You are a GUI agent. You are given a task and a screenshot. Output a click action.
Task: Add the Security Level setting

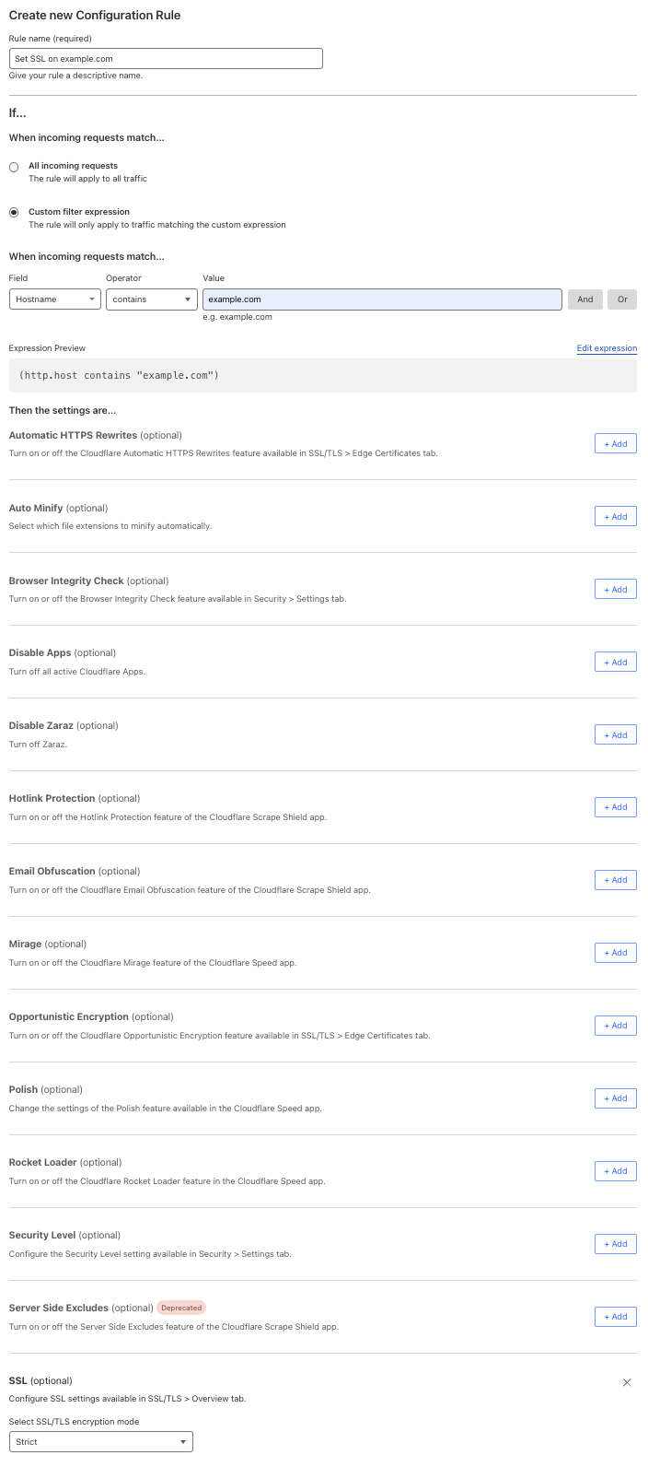[x=616, y=1244]
